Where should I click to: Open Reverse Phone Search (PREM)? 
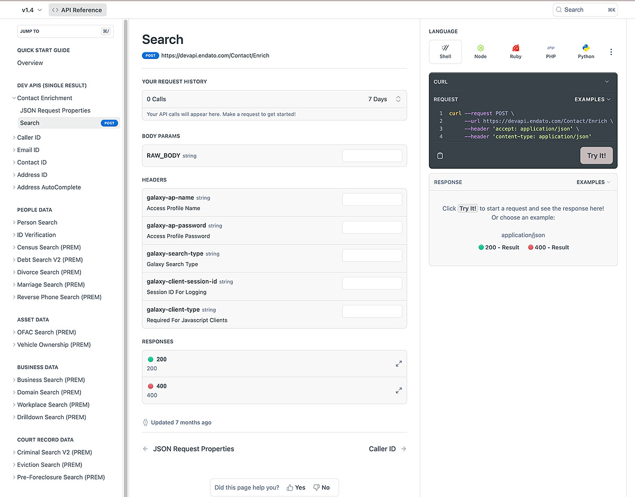tap(59, 297)
